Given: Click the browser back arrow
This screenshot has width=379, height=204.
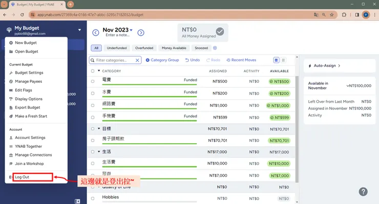Looking at the screenshot, I should 5,15.
